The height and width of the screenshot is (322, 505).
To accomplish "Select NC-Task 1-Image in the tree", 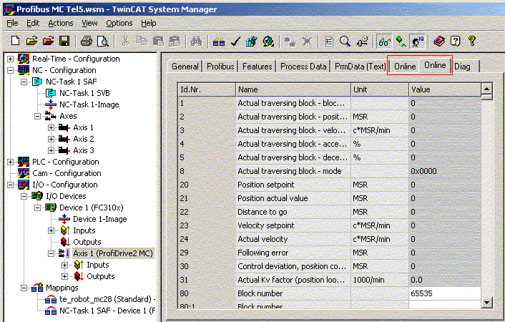I will coord(89,104).
